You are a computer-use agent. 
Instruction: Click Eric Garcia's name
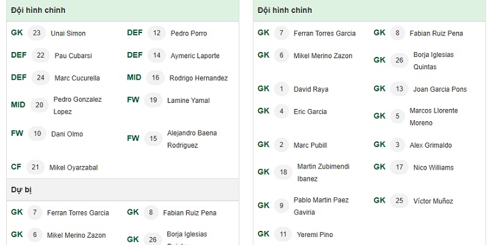tap(310, 111)
